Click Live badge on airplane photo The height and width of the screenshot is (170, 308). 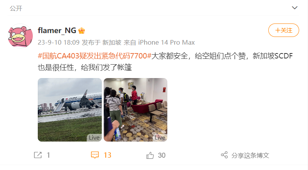pos(94,138)
